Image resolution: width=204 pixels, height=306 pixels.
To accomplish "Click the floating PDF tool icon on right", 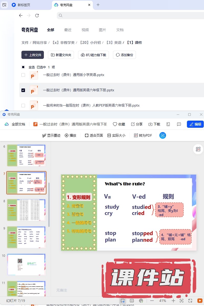I will click(198, 149).
